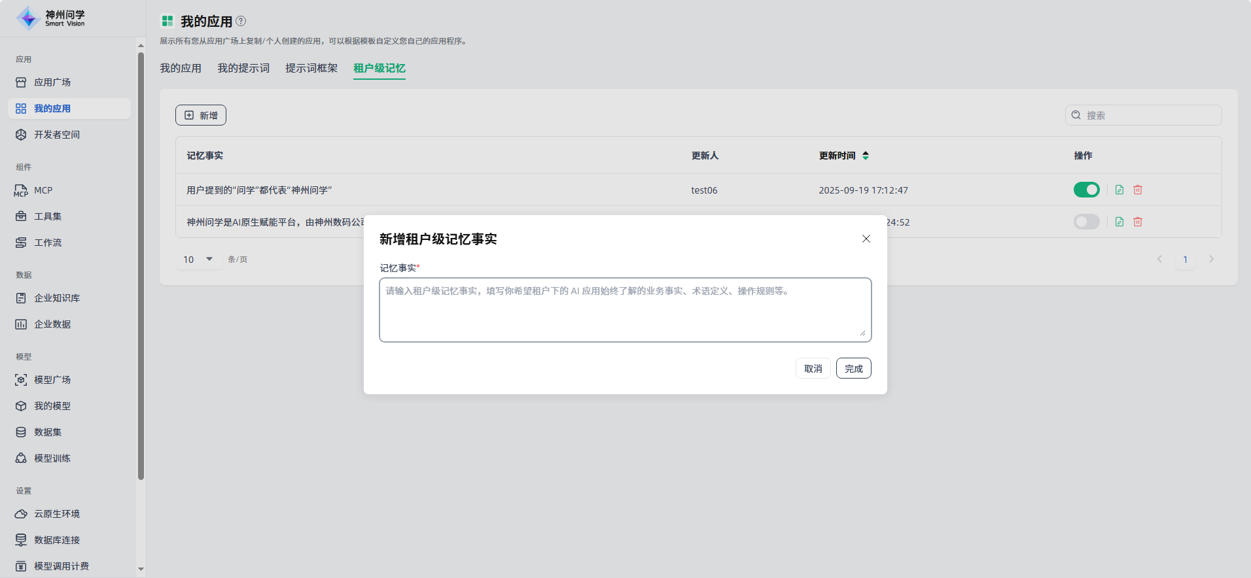Image resolution: width=1251 pixels, height=578 pixels.
Task: Switch to 我的提示词 tab
Action: (x=243, y=68)
